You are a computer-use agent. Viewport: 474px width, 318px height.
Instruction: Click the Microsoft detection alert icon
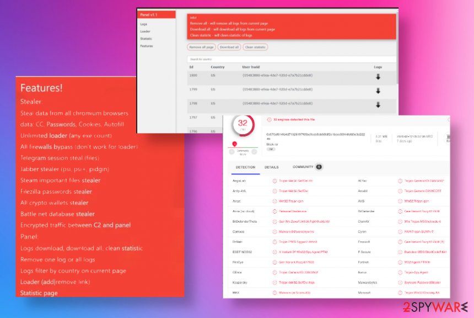click(400, 293)
